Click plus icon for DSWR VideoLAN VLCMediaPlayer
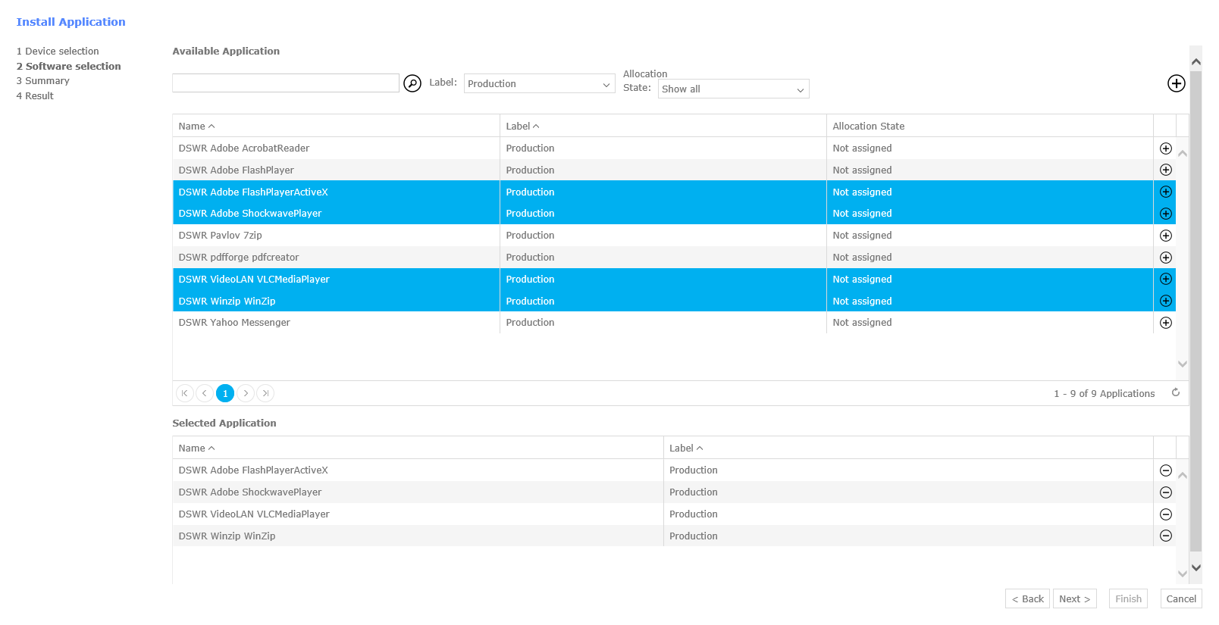 click(x=1166, y=279)
